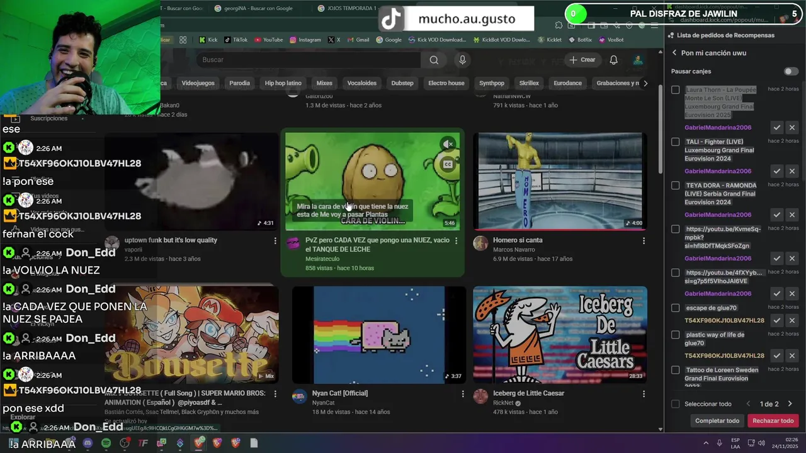Open options menu for Nyan Cat video
The width and height of the screenshot is (806, 453).
463,394
